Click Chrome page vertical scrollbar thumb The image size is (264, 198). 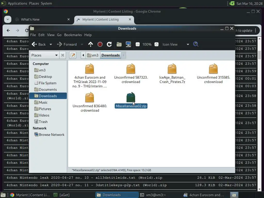[x=259, y=55]
